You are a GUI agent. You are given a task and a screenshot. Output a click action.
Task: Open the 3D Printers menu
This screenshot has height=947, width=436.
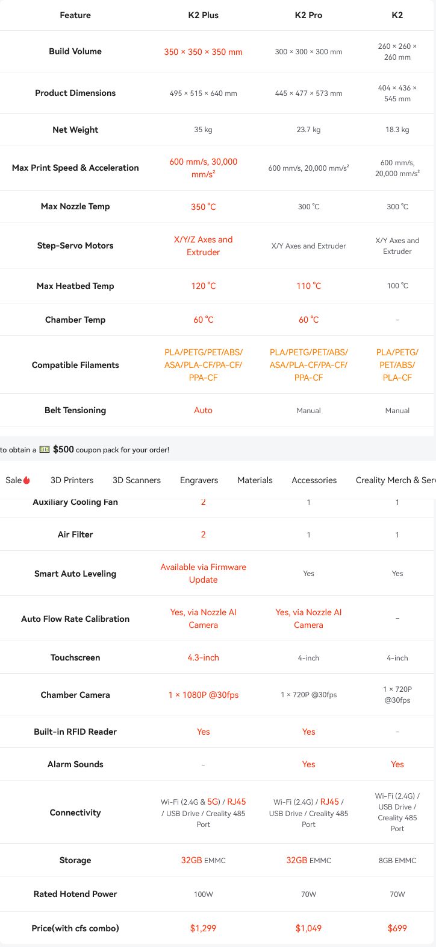click(x=72, y=480)
